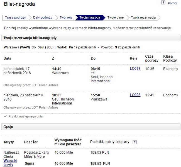Open the Warunki taryfy fare conditions link
Image resolution: width=181 pixels, height=167 pixels.
[10, 163]
